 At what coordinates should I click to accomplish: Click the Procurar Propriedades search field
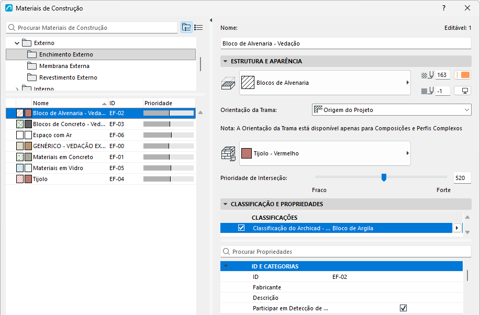345,252
